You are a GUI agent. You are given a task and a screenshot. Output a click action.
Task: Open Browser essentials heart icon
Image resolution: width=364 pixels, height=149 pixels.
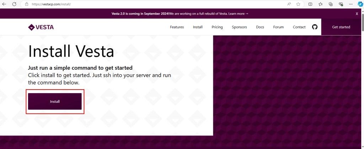coord(341,4)
